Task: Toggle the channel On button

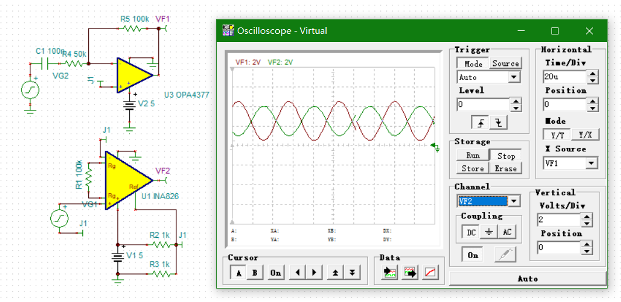Action: point(473,255)
